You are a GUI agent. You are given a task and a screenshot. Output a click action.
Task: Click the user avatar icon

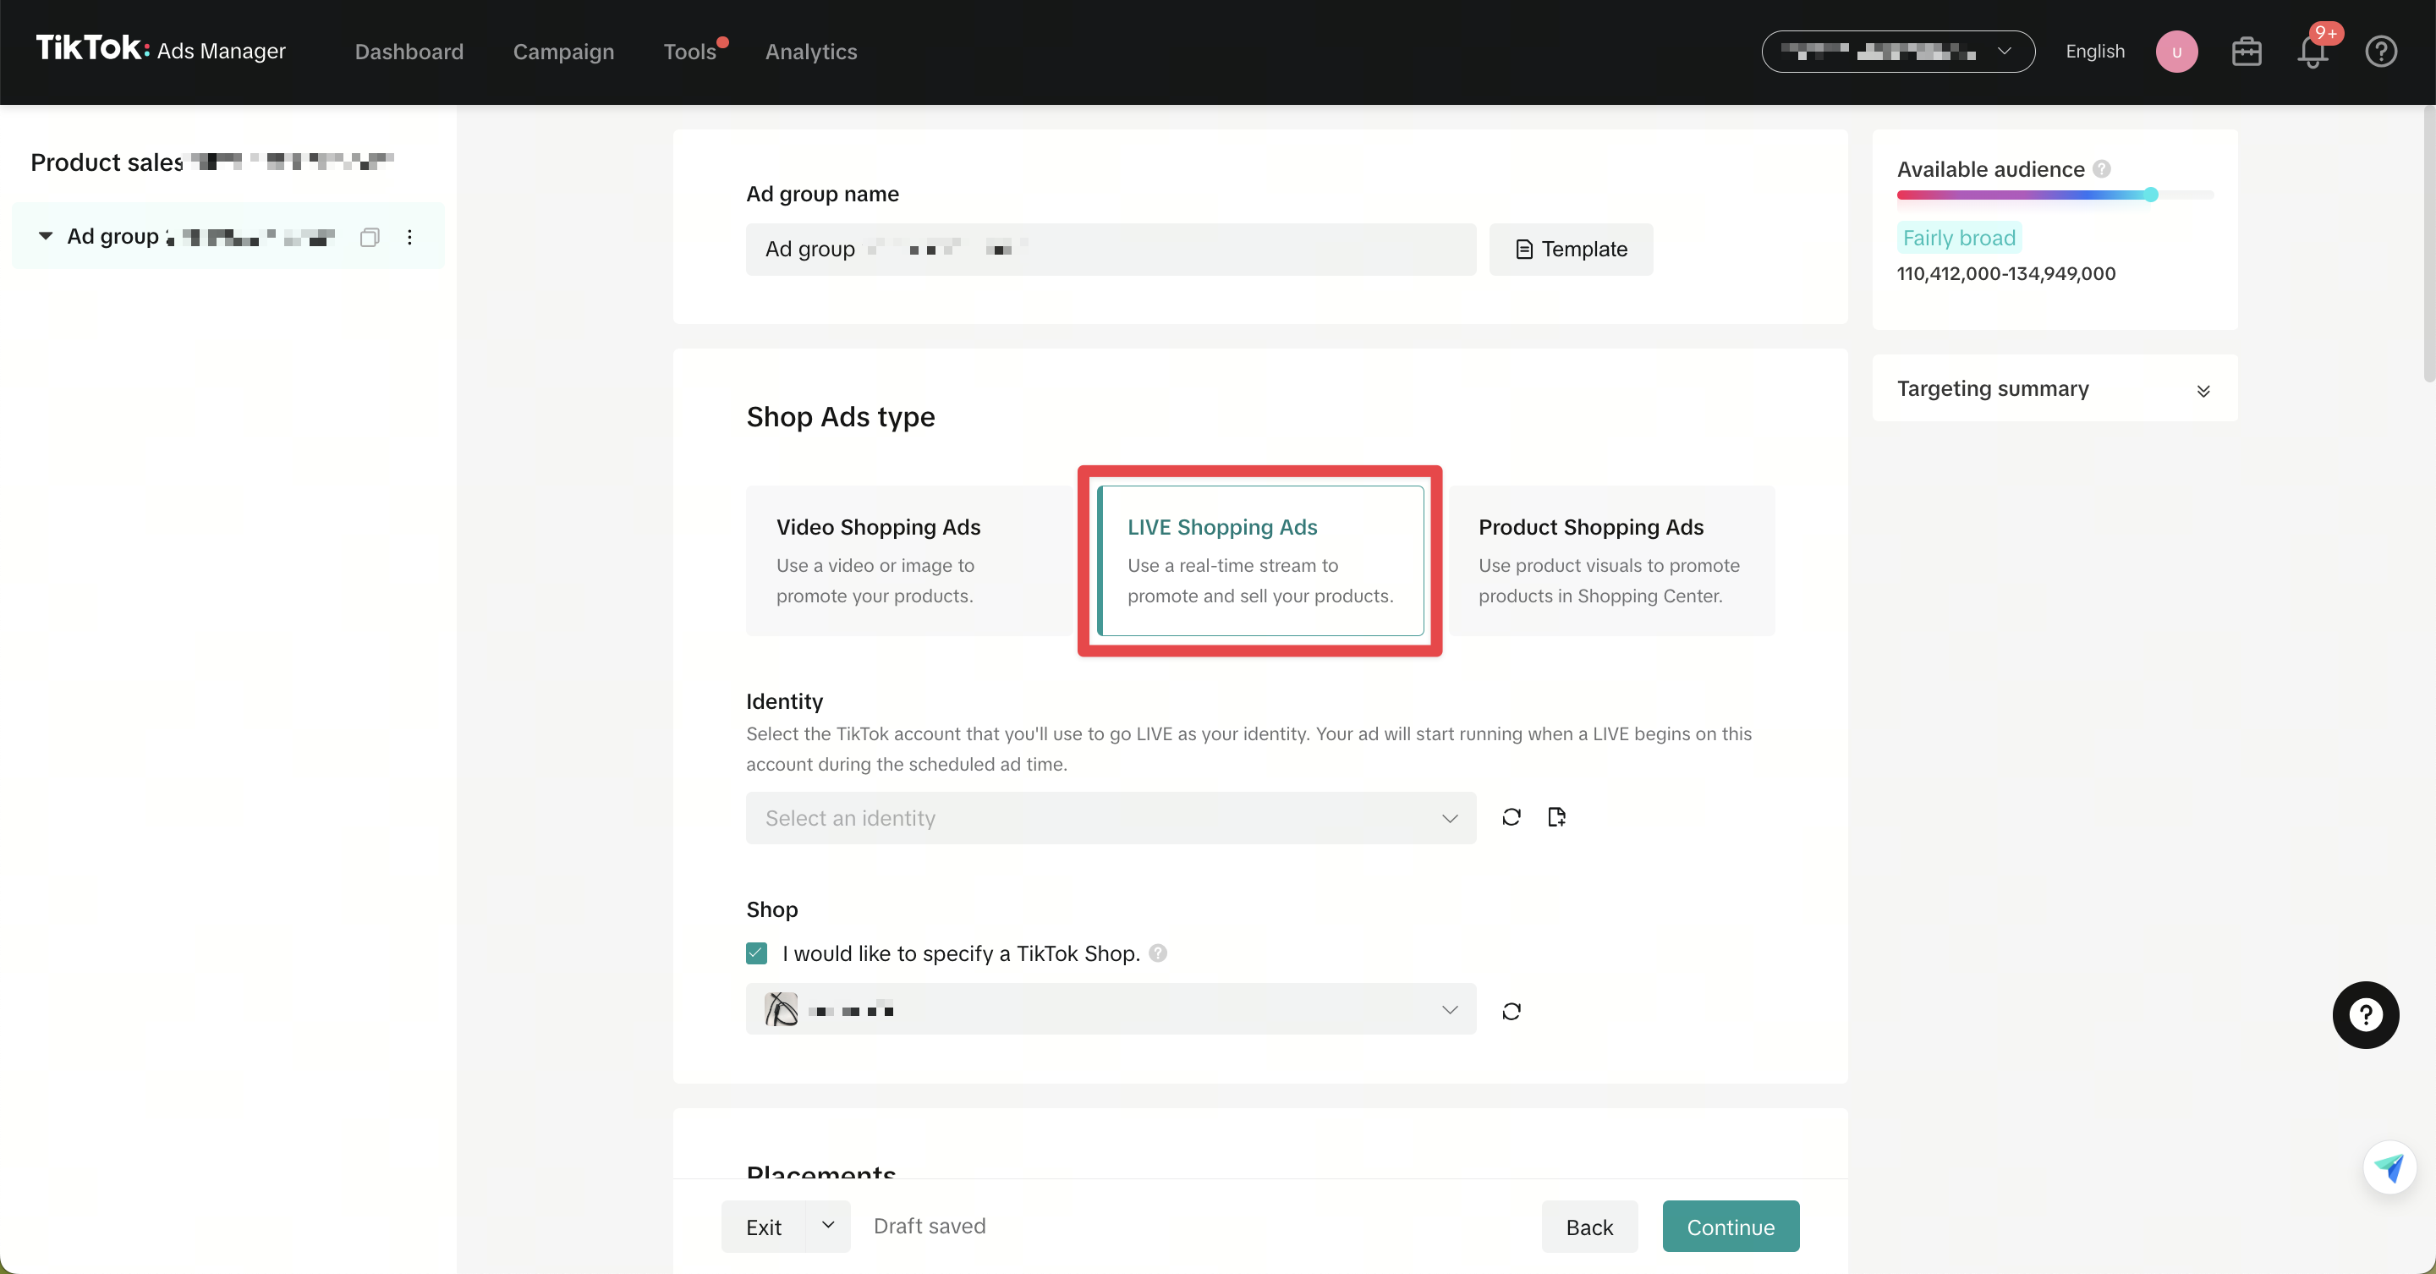[2176, 52]
